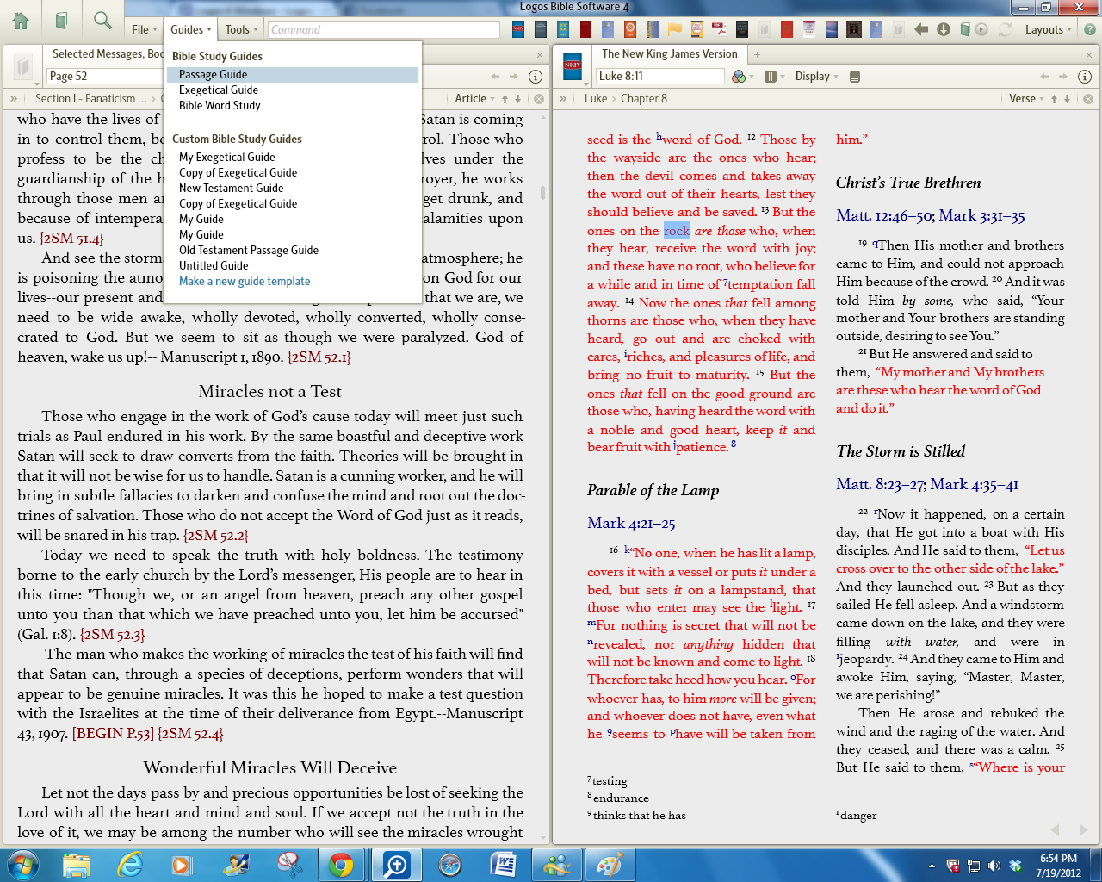Open the visual filters three-circles icon
This screenshot has height=882, width=1102.
coord(739,76)
